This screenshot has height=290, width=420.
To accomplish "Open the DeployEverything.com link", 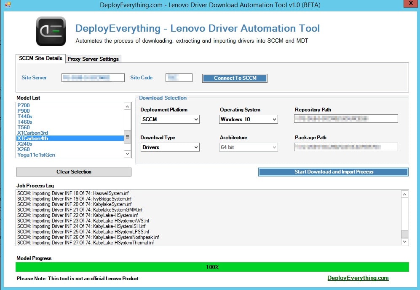I will [358, 278].
